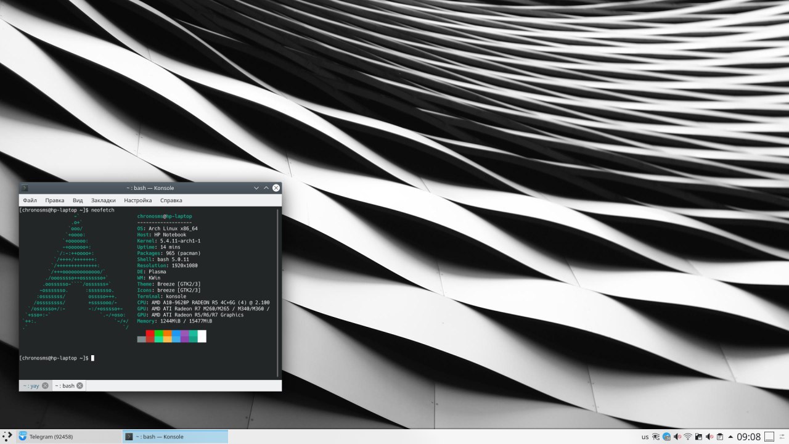The width and height of the screenshot is (789, 444).
Task: Click the 'Icons: breeze [GTK2/3]' line
Action: click(169, 290)
